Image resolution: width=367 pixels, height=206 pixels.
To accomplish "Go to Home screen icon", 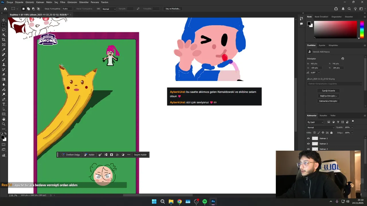I will 5,9.
